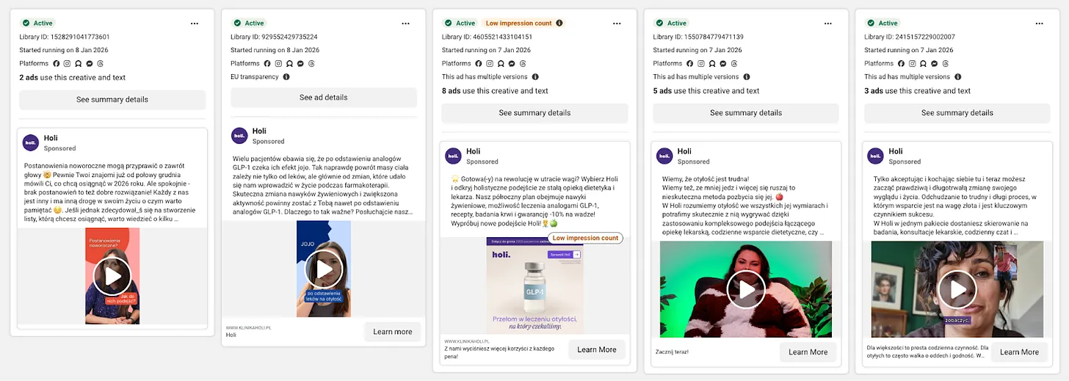Click Holi page name on the Tylko akceptując ad
The image size is (1069, 381).
896,151
